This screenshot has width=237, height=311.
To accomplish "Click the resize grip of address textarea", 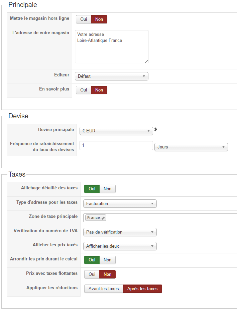I will (146, 61).
